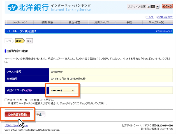
Task: Select expiry date 2019年12月31日 text
Action: (x=60, y=79)
